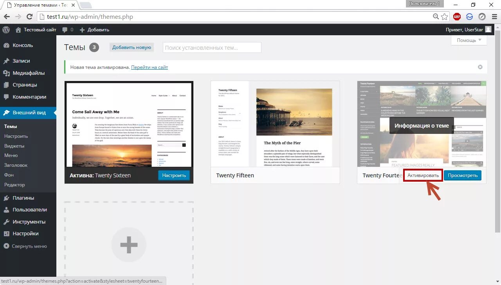
Task: Click the Информация о теме overlay
Action: click(422, 126)
